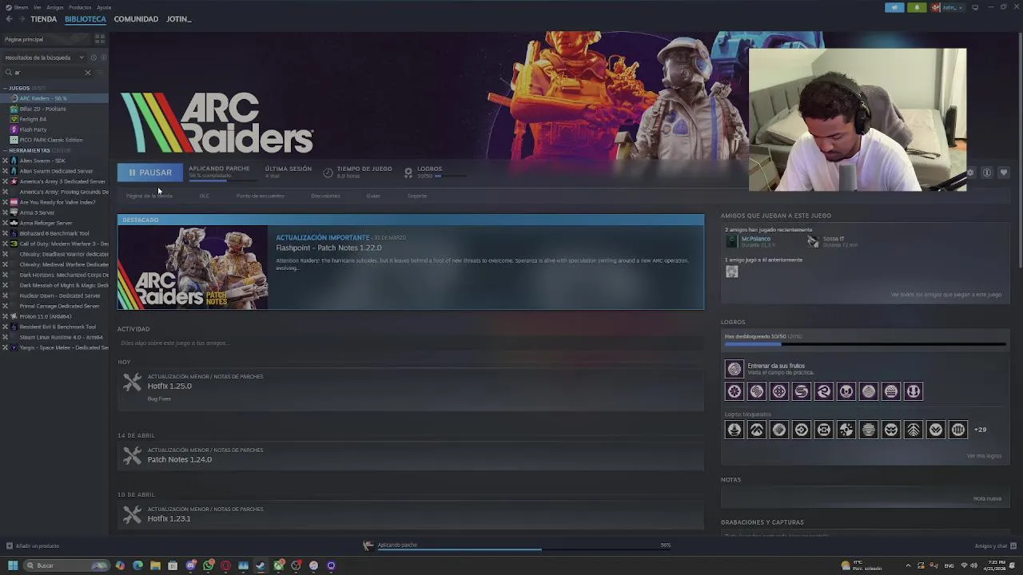The image size is (1023, 575).
Task: Select Farlight 84 in library list
Action: [x=54, y=119]
